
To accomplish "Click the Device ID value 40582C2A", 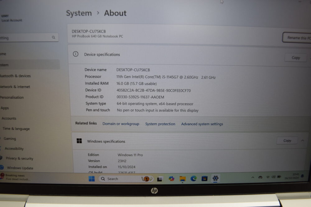I will pyautogui.click(x=154, y=90).
